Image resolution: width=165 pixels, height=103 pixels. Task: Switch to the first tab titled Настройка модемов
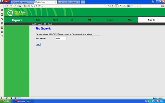tap(22, 2)
